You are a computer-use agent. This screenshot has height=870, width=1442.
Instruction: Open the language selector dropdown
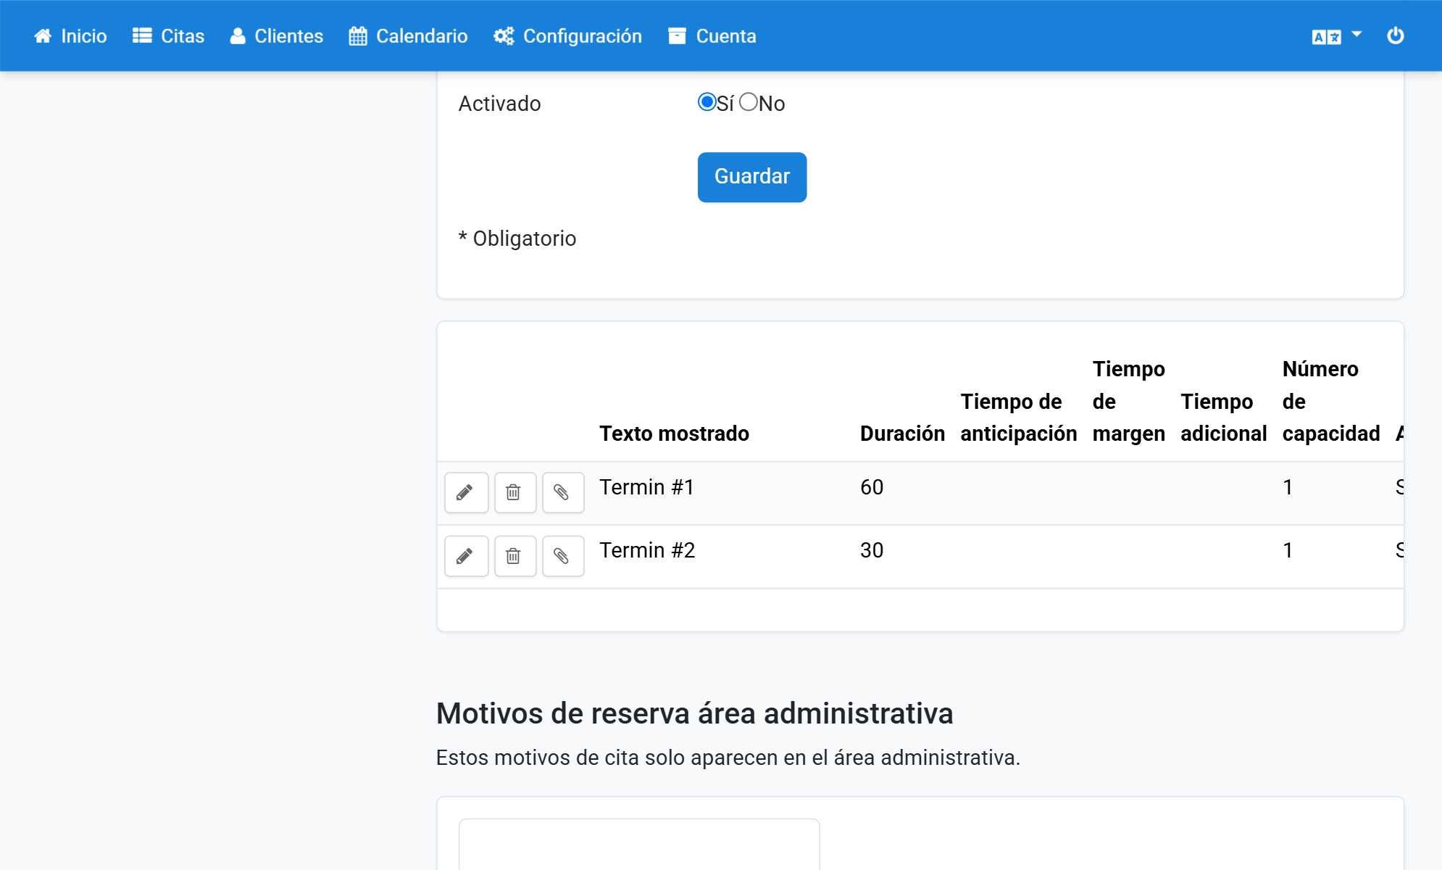point(1336,36)
